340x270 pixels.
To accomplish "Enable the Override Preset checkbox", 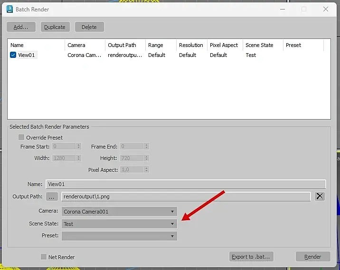I will (x=21, y=138).
